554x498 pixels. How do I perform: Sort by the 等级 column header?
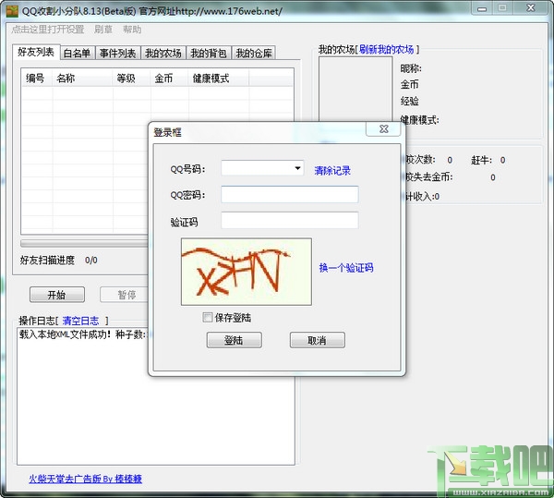tap(132, 79)
